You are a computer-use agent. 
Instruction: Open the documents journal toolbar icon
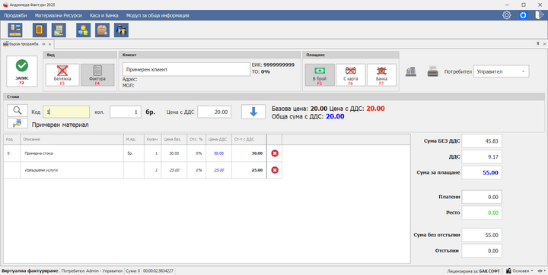40,30
